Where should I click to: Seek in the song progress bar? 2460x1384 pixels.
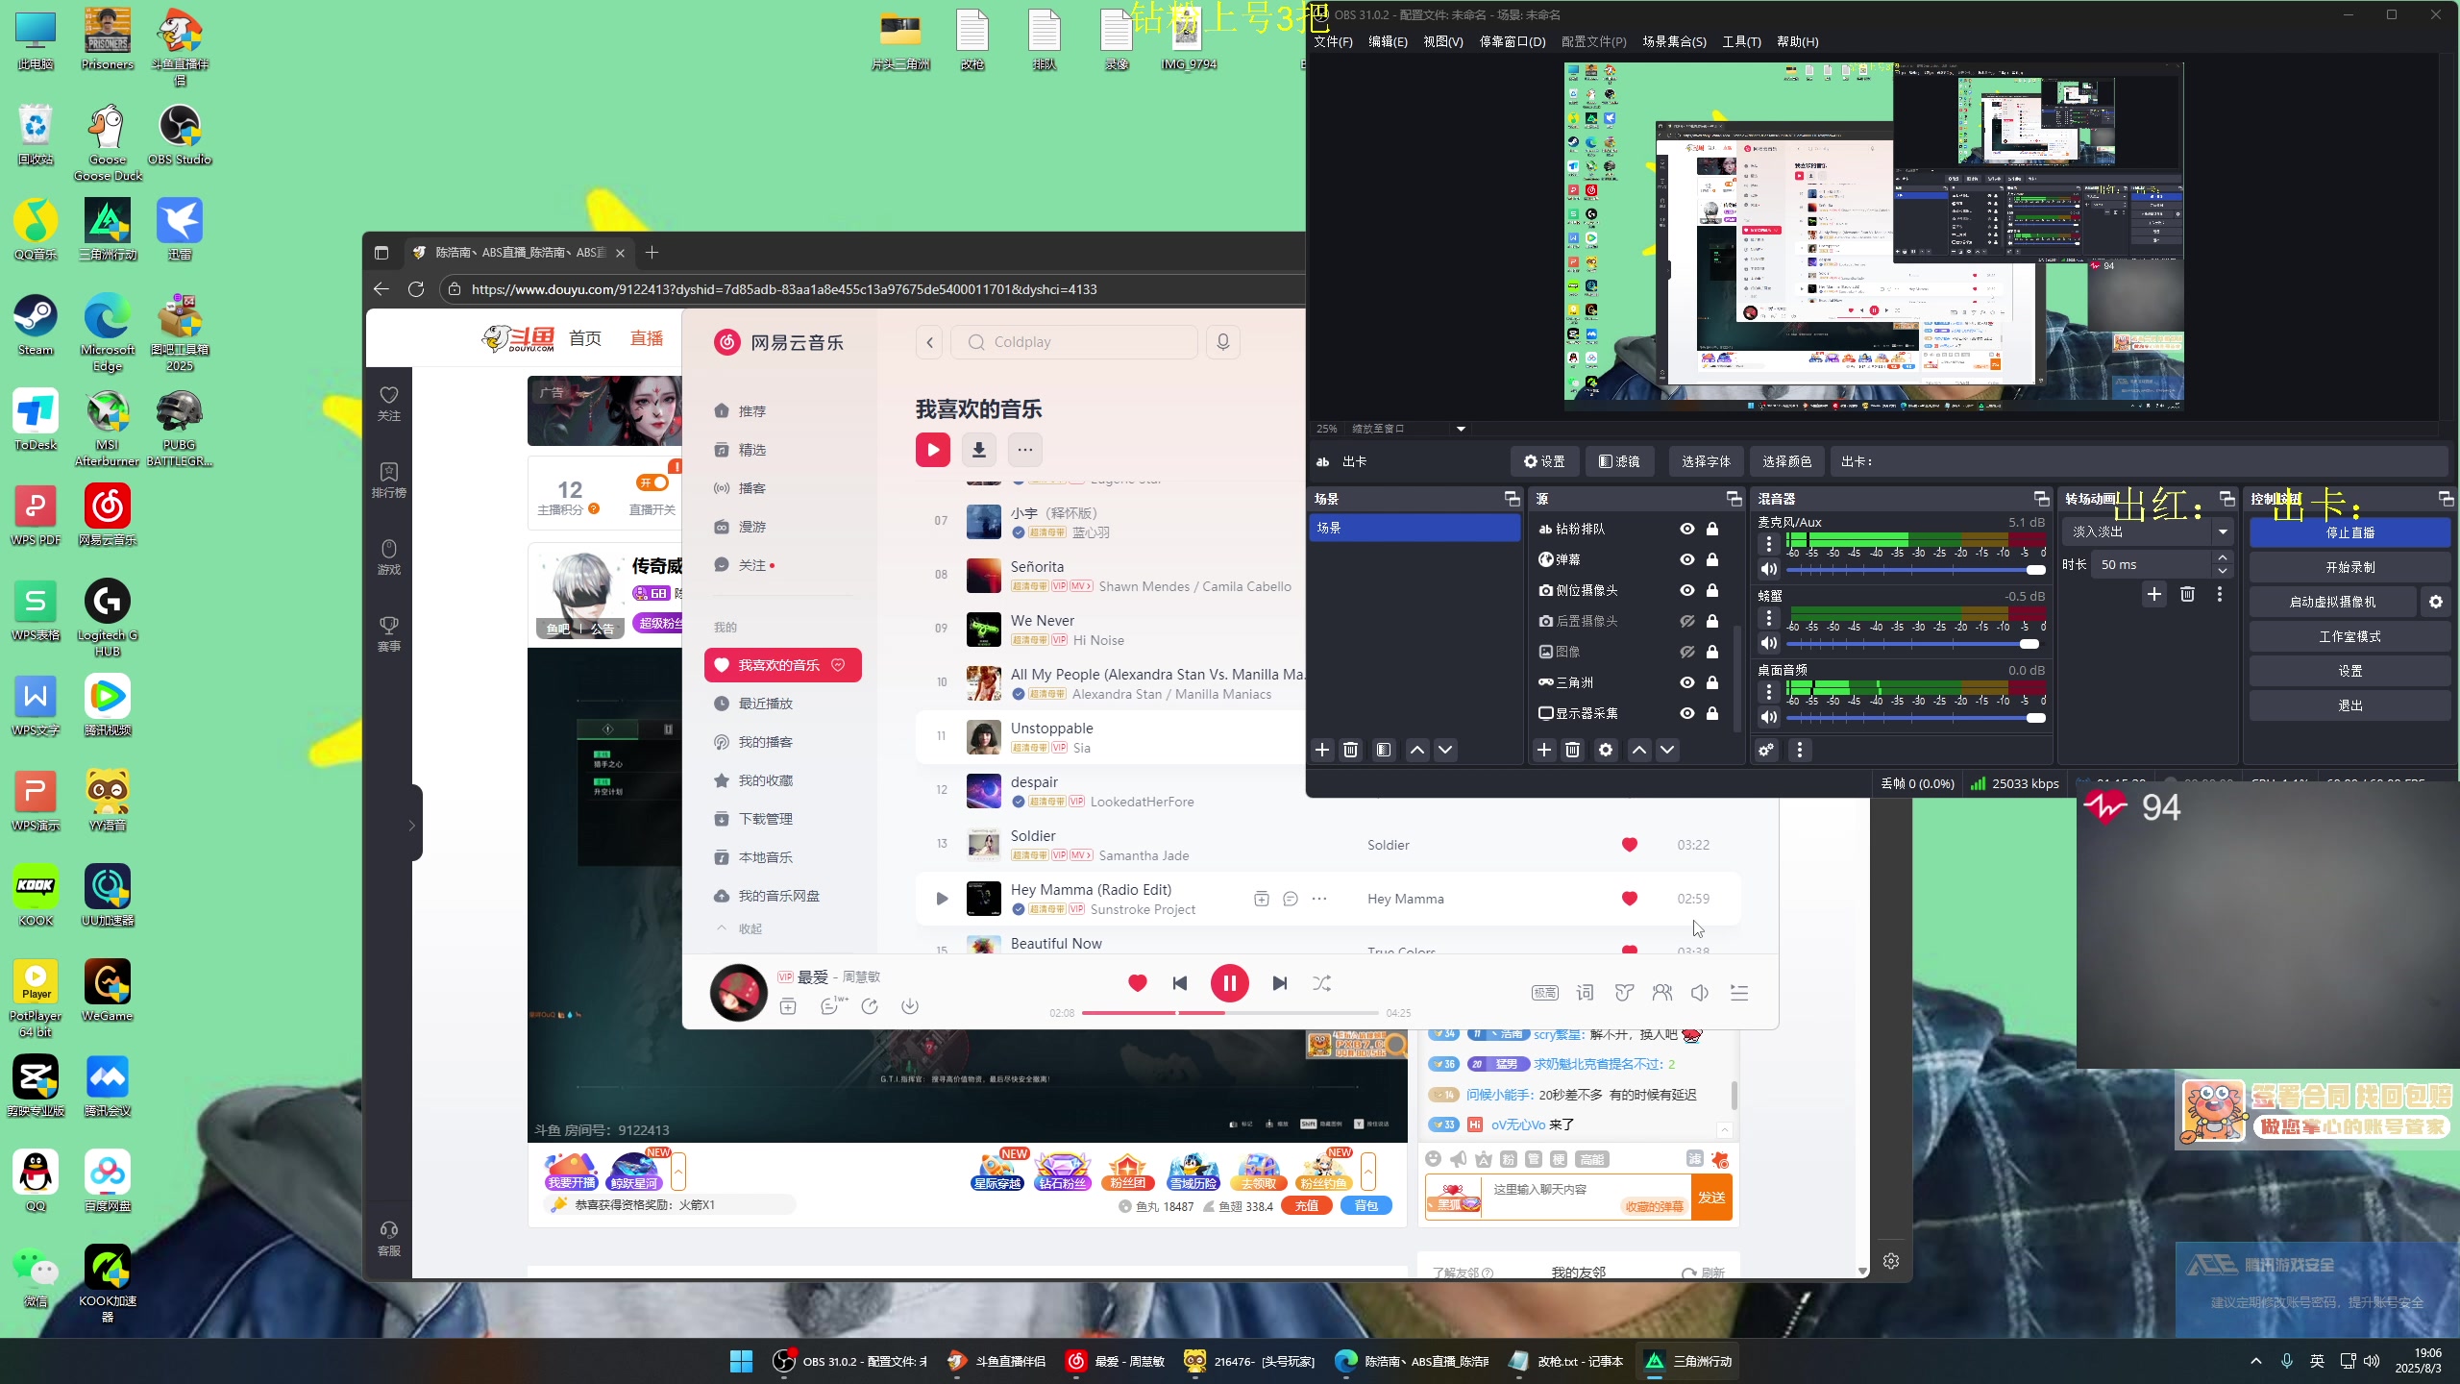coord(1230,1012)
